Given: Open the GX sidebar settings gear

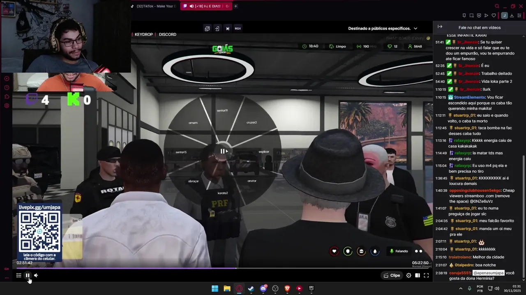Looking at the screenshot, I should [x=7, y=106].
